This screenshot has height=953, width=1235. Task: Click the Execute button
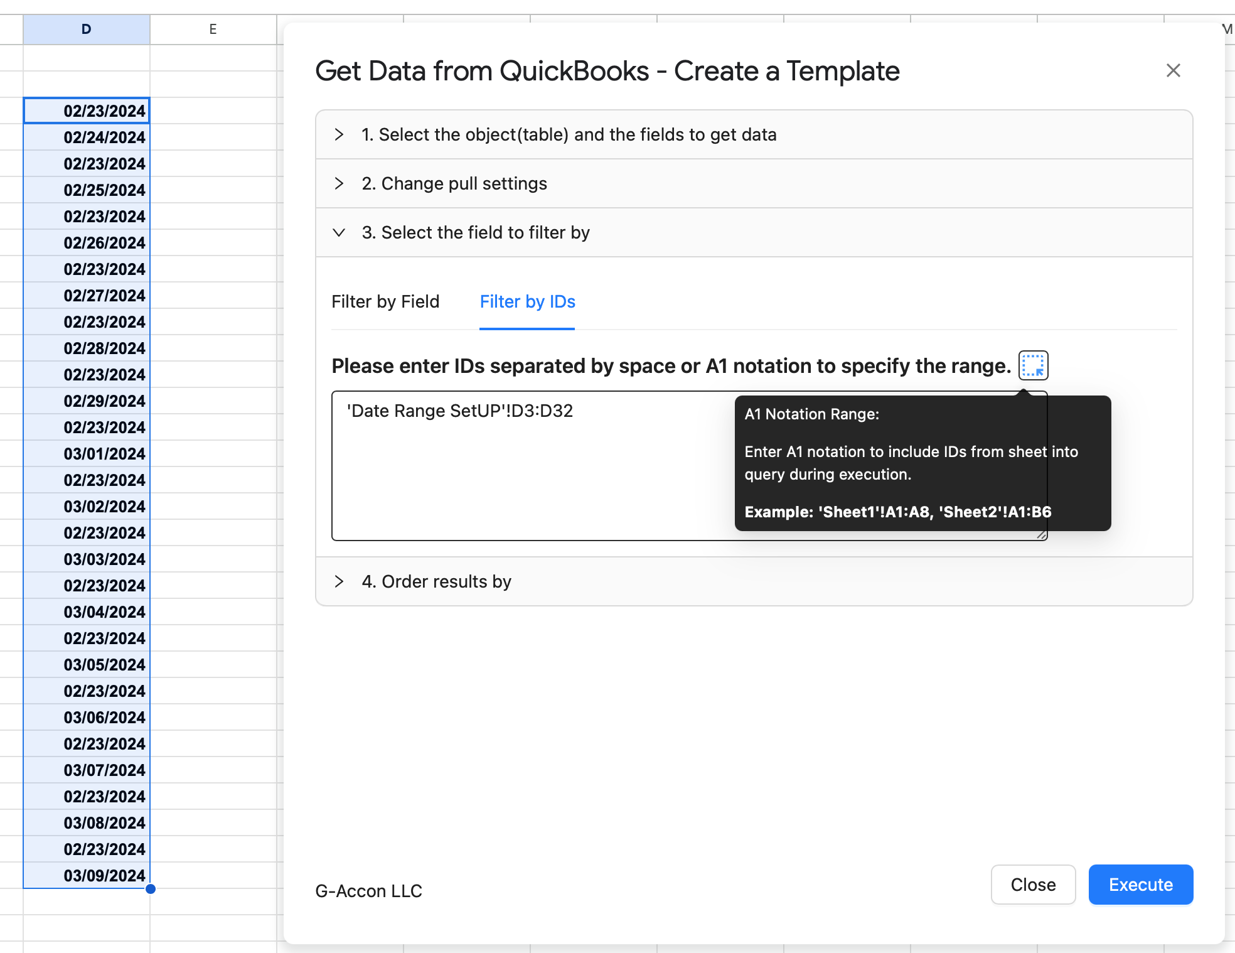[1140, 885]
